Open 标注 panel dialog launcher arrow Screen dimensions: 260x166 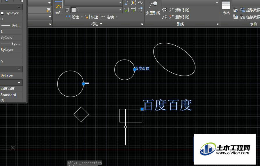(x=142, y=24)
